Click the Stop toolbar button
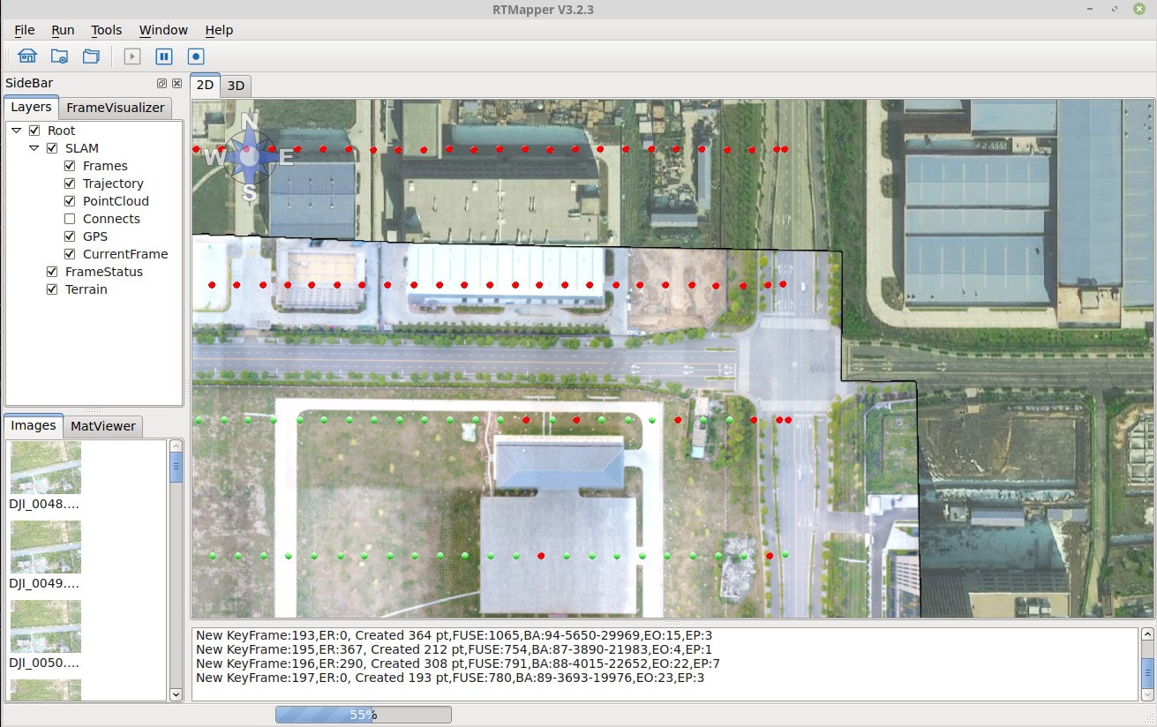Viewport: 1157px width, 727px height. [196, 56]
